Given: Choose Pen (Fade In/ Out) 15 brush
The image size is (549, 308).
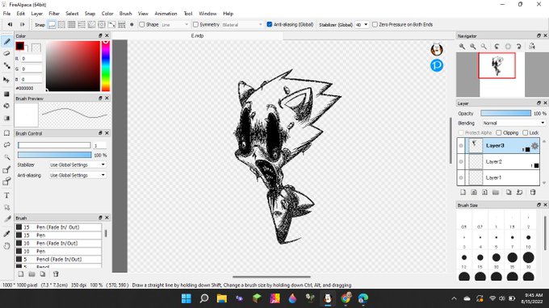Looking at the screenshot, I should (58, 227).
